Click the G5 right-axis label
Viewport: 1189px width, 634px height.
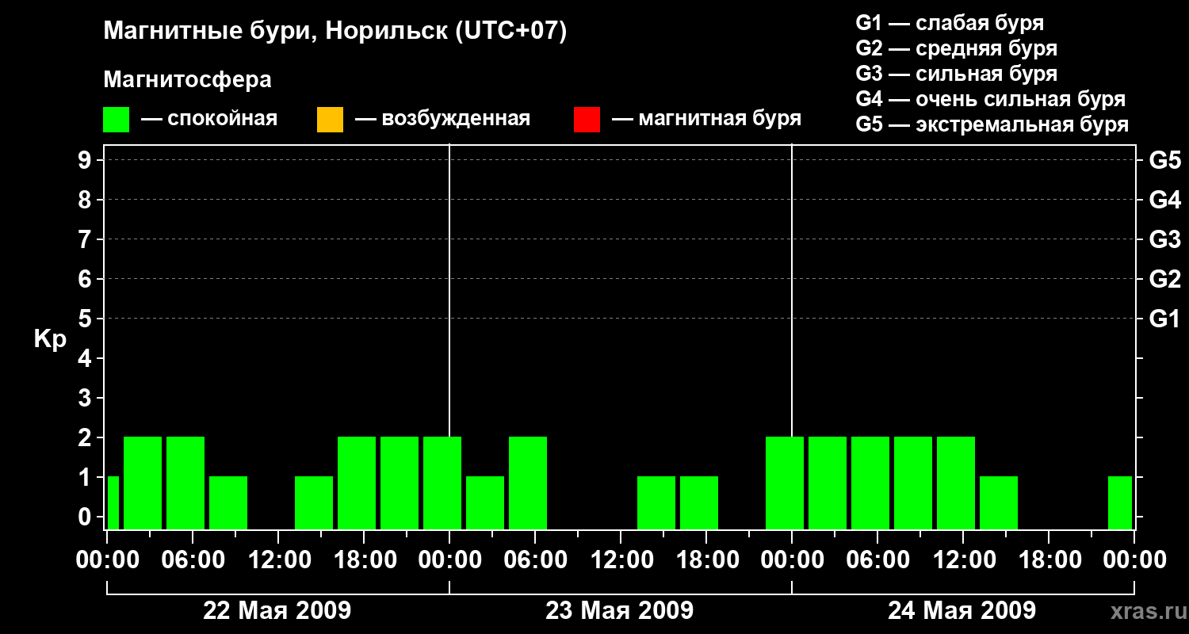click(1165, 160)
